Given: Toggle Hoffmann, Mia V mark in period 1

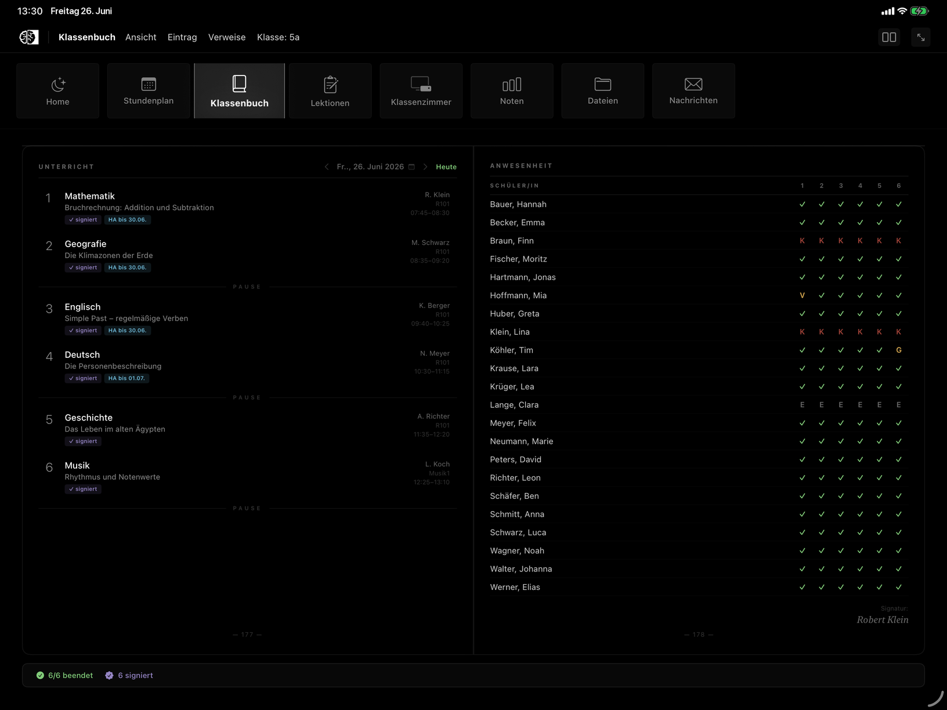Looking at the screenshot, I should pyautogui.click(x=803, y=295).
